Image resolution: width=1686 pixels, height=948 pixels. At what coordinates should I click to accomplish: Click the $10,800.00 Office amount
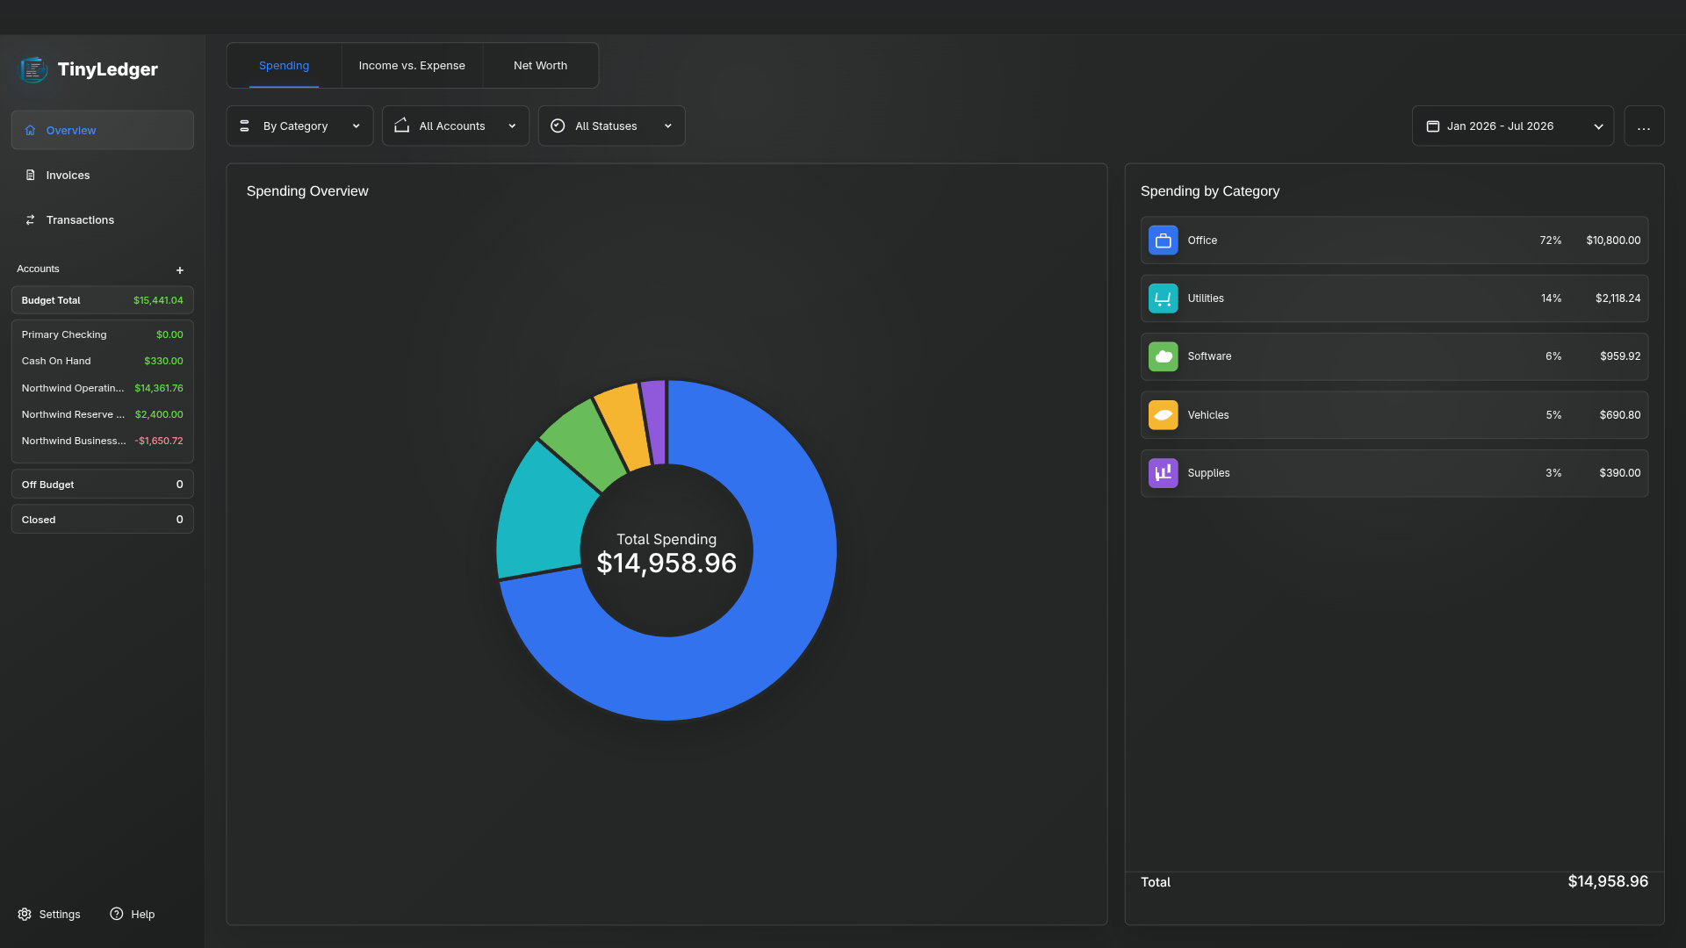[x=1613, y=241]
